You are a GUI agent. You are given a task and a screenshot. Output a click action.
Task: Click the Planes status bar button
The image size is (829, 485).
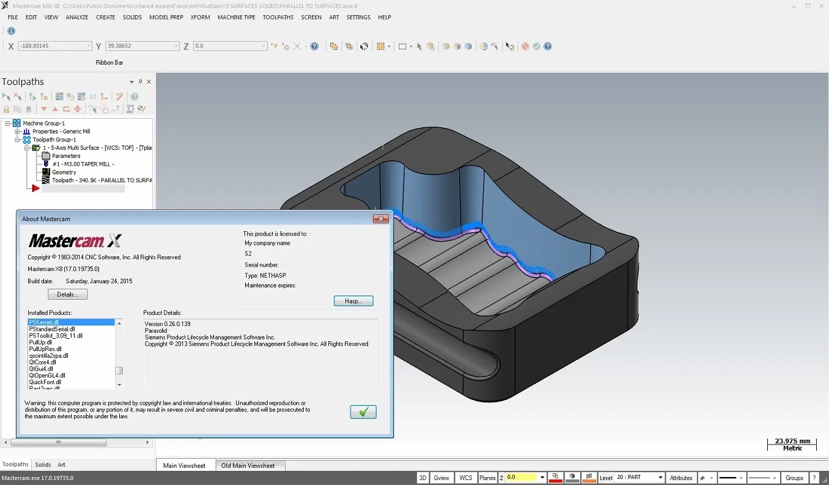pyautogui.click(x=487, y=478)
